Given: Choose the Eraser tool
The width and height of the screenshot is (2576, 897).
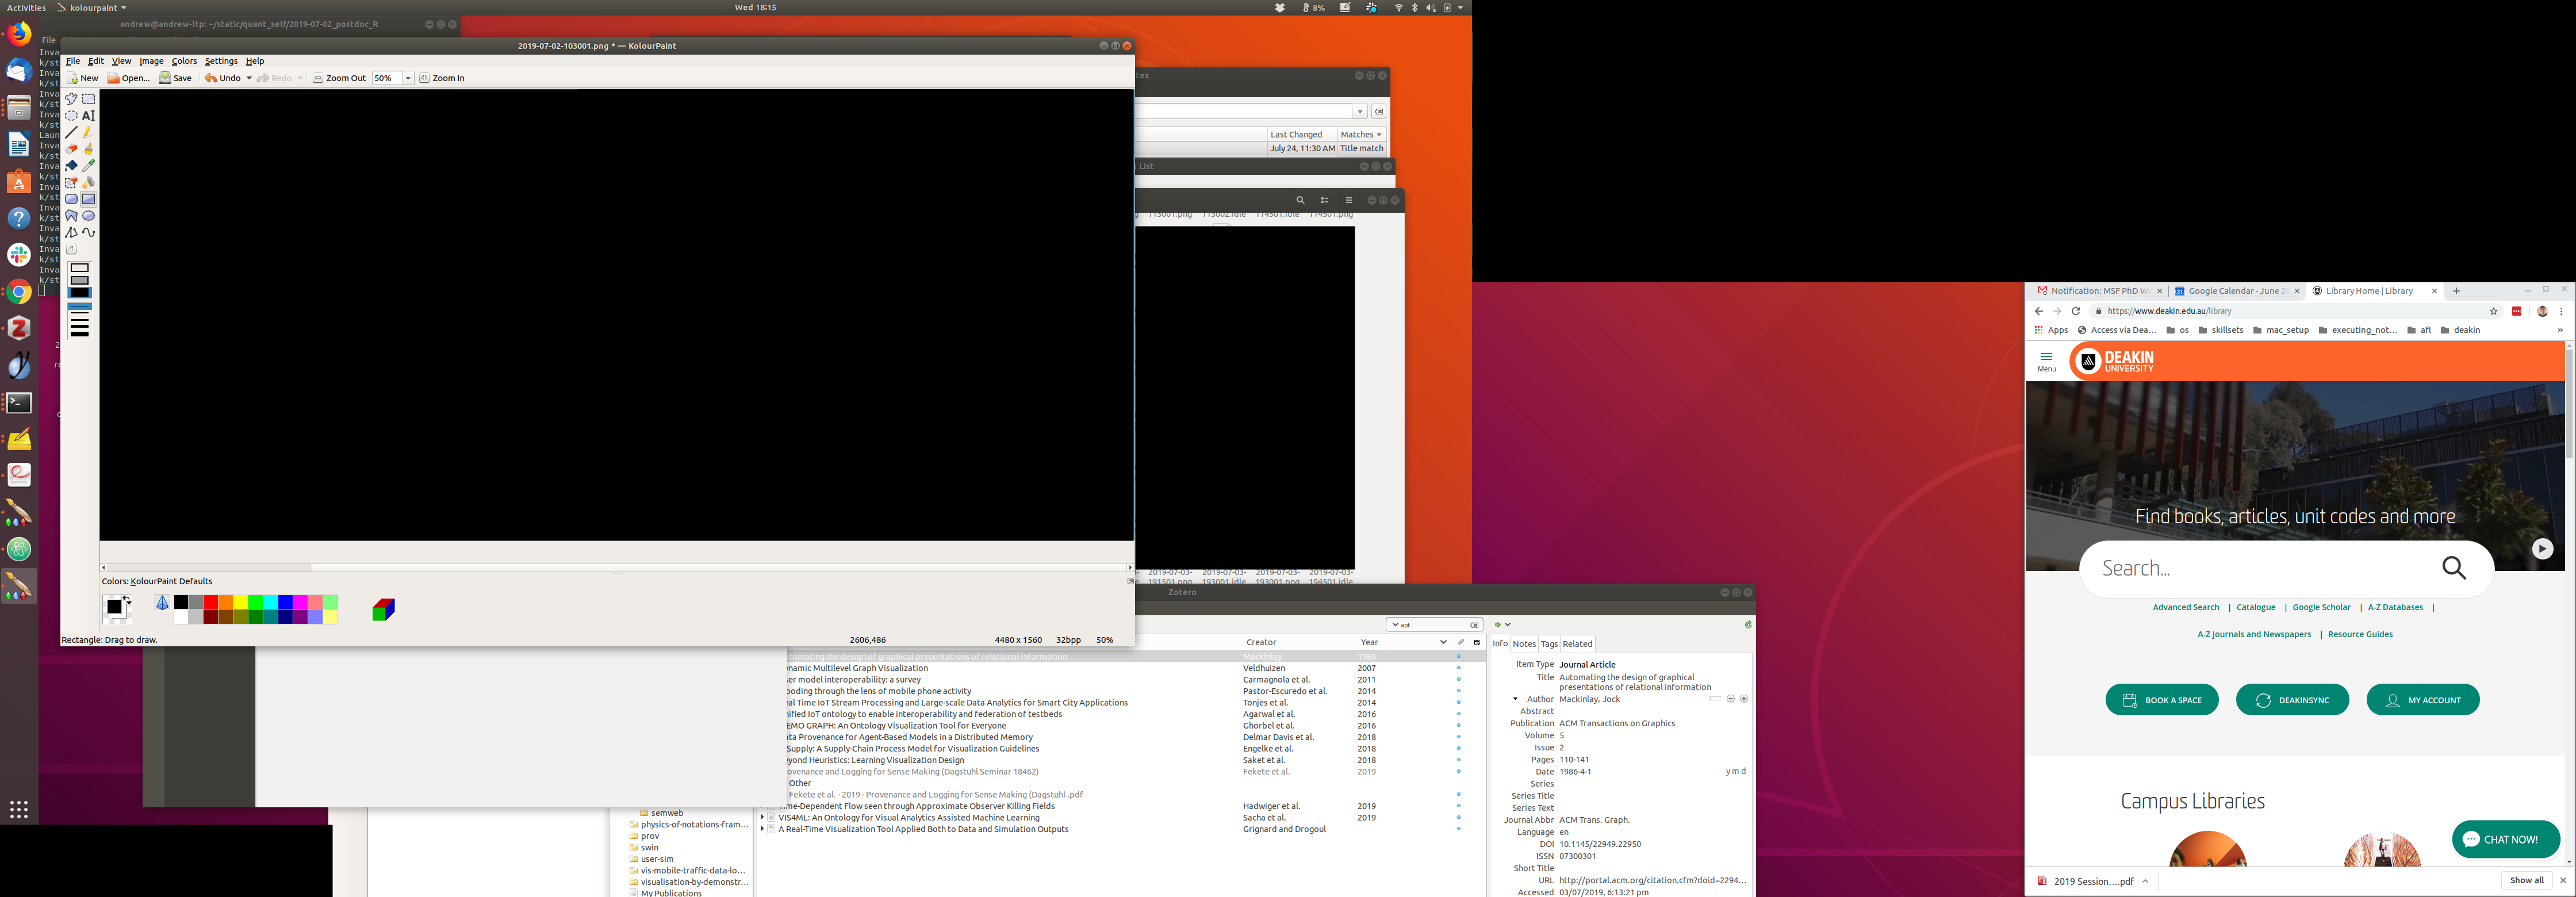Looking at the screenshot, I should tap(71, 149).
